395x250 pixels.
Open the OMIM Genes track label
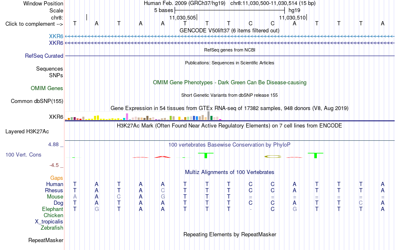pos(47,88)
